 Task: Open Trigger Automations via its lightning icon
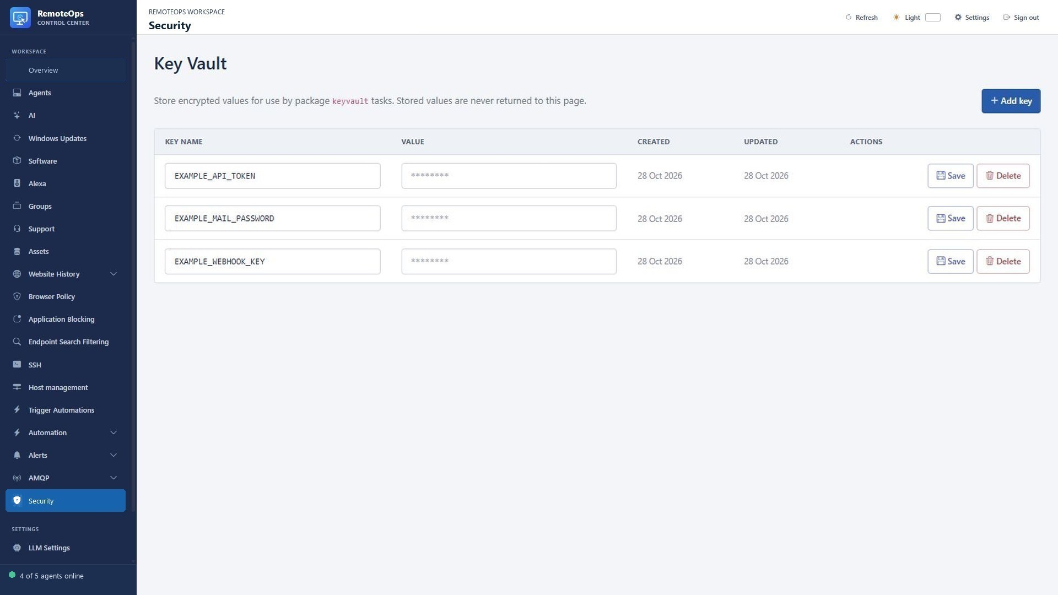(x=17, y=410)
